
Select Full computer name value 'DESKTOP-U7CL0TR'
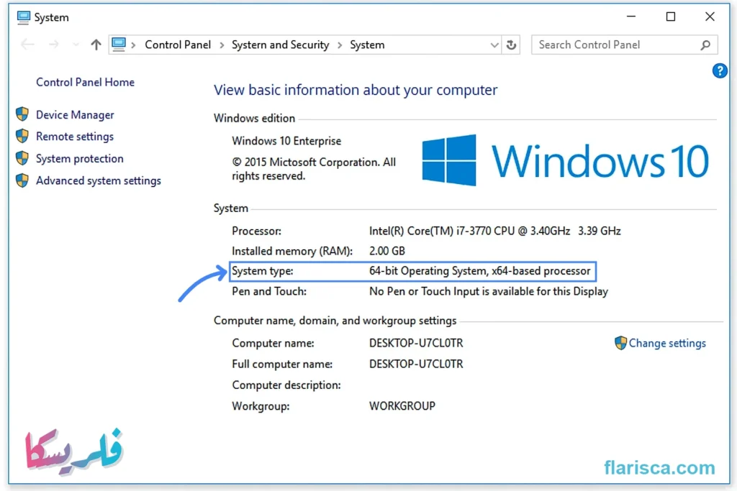pyautogui.click(x=416, y=364)
